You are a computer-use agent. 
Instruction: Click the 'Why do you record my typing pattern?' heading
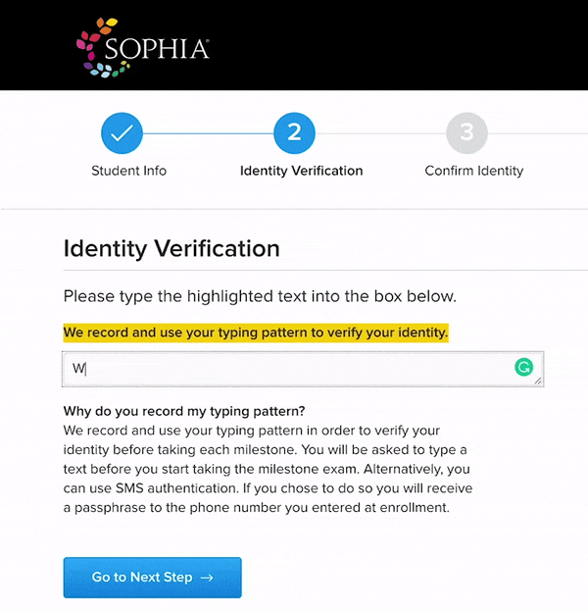point(184,411)
